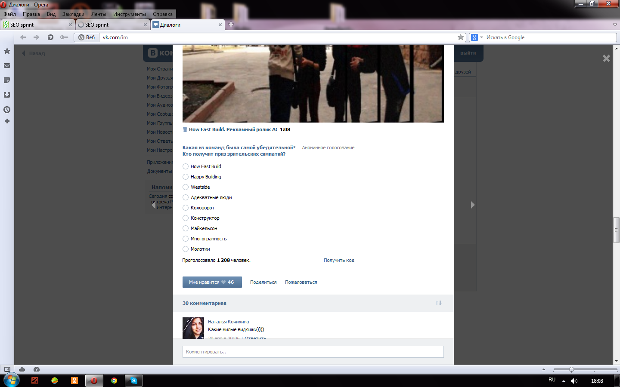Screen dimensions: 620x387
Task: Select the Молотки poll option
Action: tap(186, 249)
